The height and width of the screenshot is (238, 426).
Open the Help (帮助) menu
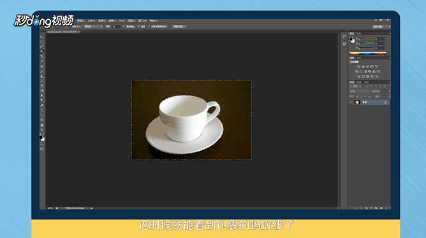154,20
